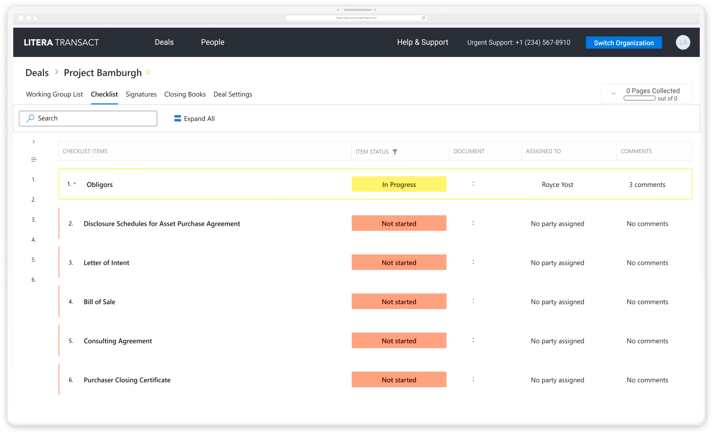Viewport: 713px width, 434px height.
Task: Expand the Obligors item triangle
Action: tap(75, 183)
